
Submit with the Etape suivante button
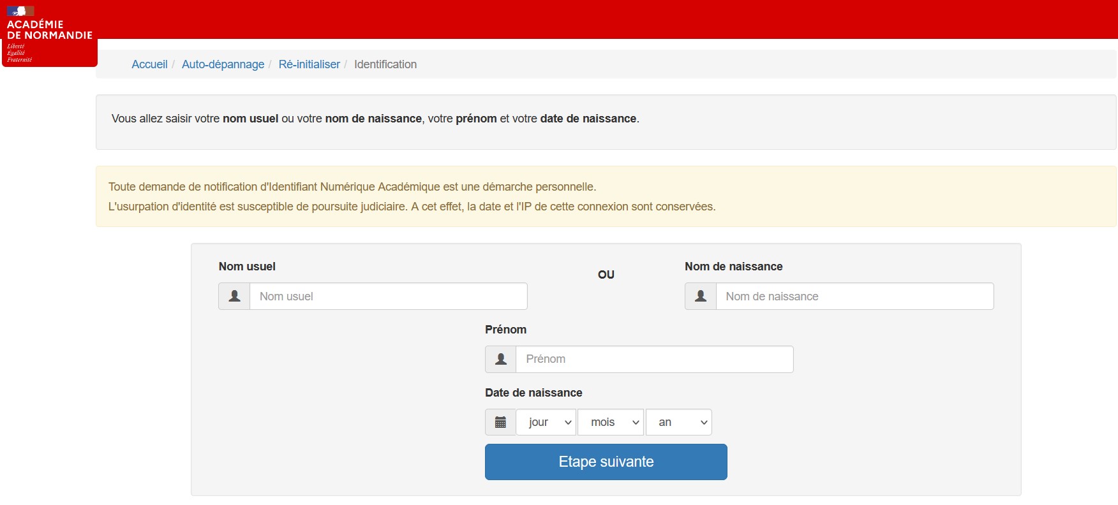tap(606, 462)
